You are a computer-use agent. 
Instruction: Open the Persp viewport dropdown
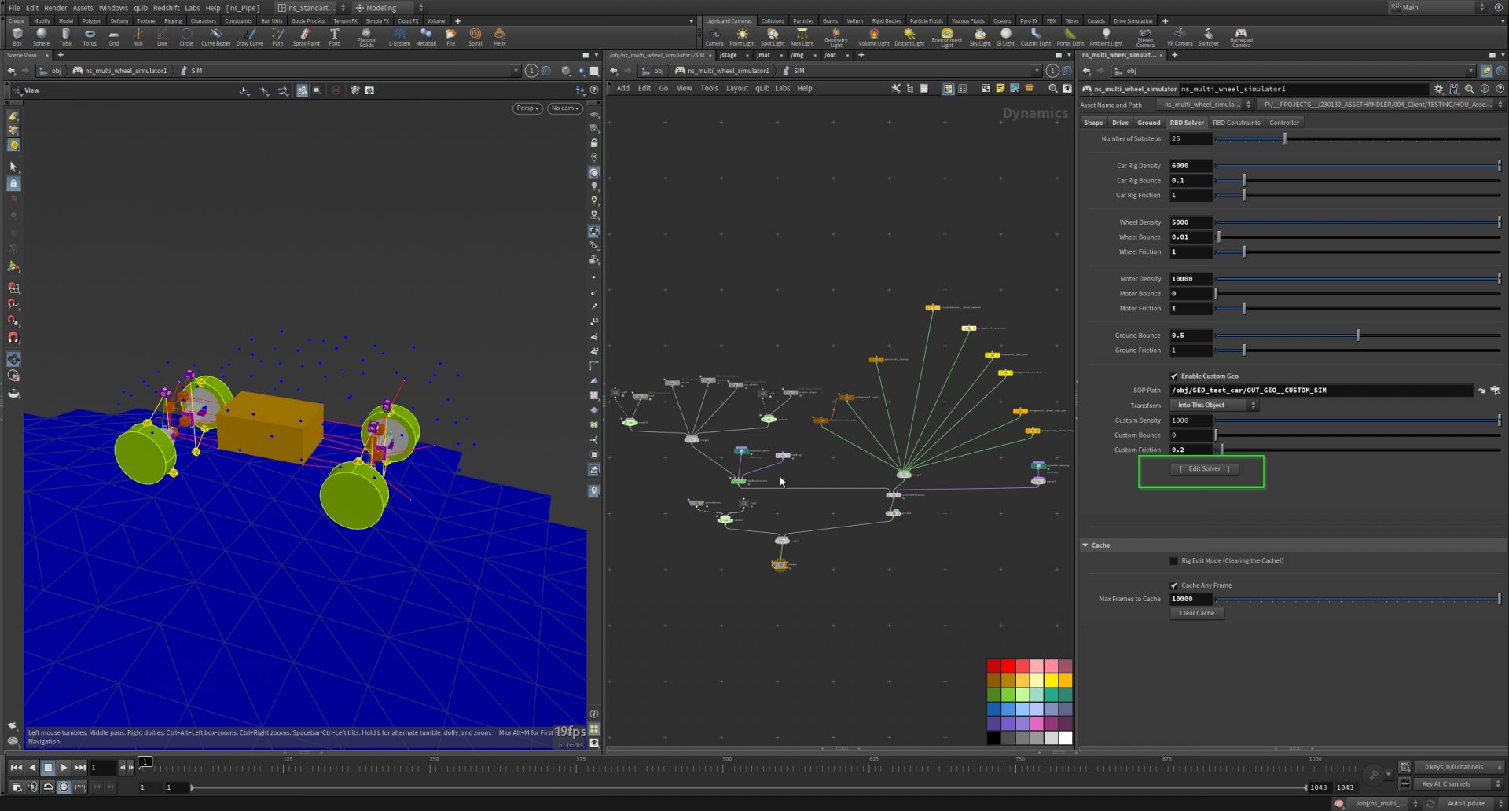(527, 108)
